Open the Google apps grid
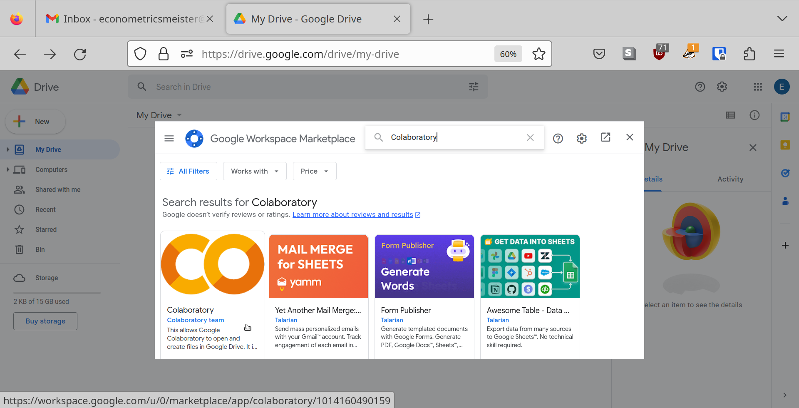The image size is (799, 408). 758,87
